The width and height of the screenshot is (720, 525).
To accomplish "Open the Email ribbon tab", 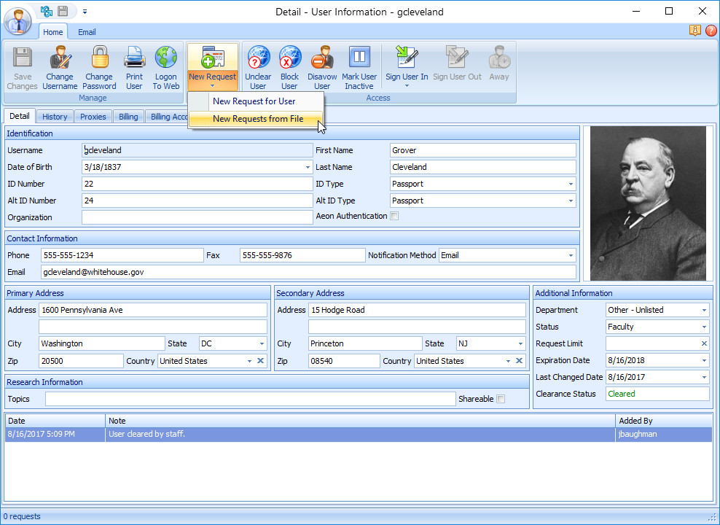I will [x=87, y=32].
